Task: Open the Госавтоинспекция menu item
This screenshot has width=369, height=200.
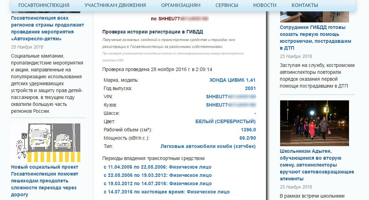Action: tap(44, 5)
